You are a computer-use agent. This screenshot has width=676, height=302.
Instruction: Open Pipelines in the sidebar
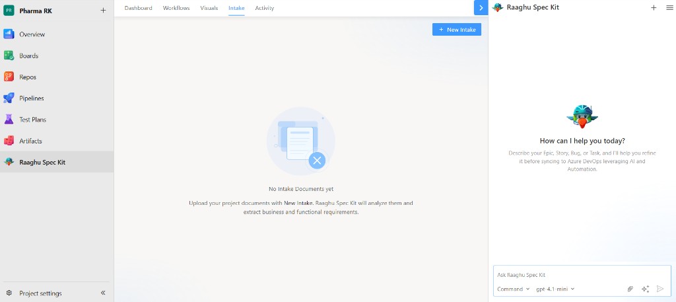click(x=57, y=98)
